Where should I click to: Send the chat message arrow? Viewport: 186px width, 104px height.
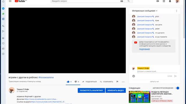pyautogui.click(x=176, y=76)
